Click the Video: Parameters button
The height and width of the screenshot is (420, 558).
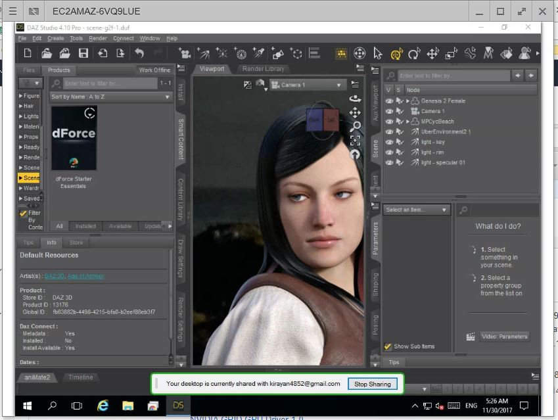coord(504,337)
